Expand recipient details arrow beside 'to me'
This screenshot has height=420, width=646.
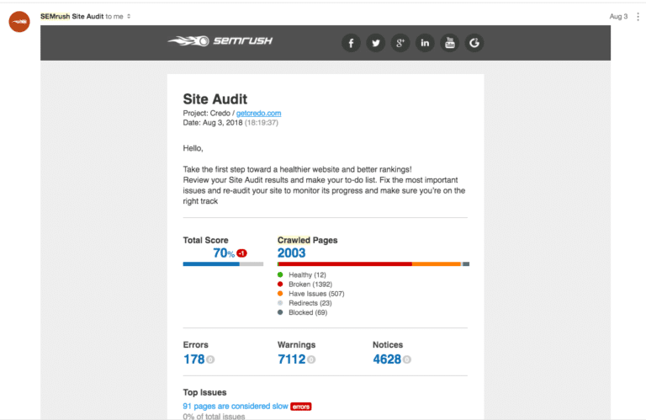[x=128, y=17]
